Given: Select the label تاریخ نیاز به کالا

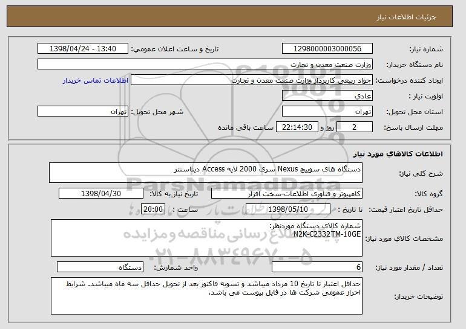Looking at the screenshot, I should coord(174,194).
